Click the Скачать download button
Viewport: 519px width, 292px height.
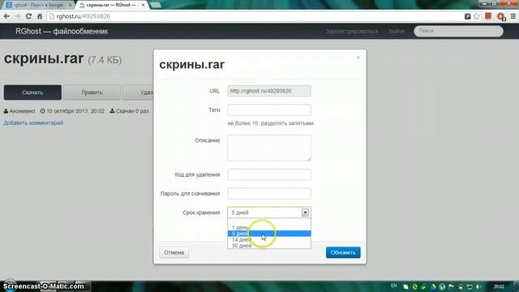pos(32,92)
